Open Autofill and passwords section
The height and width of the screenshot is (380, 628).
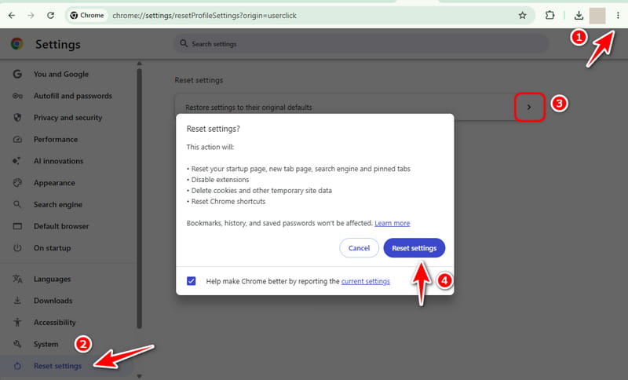point(72,96)
